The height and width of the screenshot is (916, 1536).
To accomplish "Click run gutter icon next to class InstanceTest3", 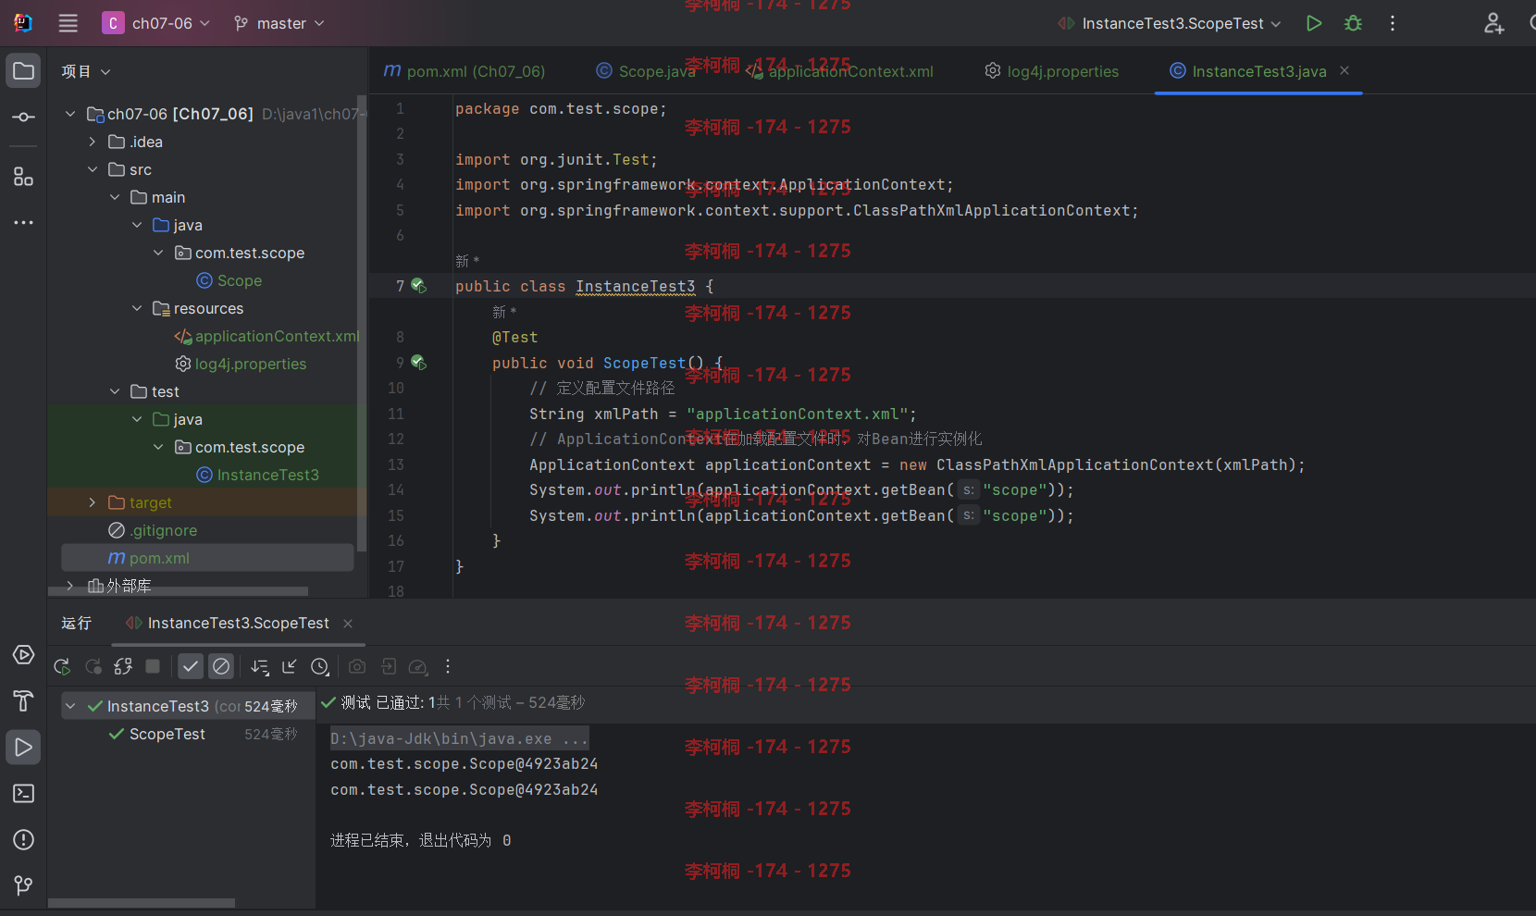I will 418,286.
